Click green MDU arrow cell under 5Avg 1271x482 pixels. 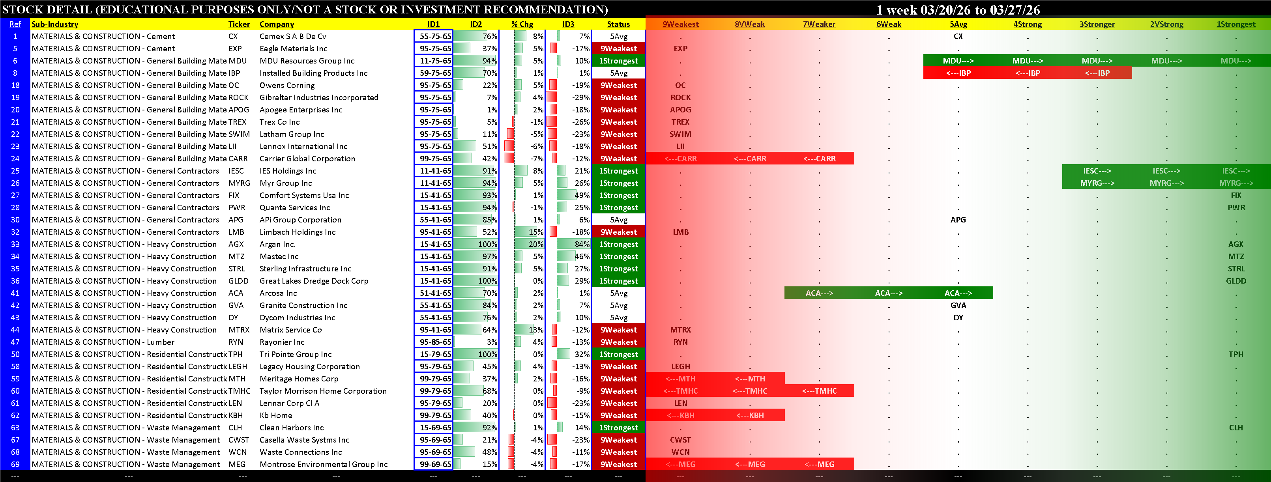[x=958, y=61]
